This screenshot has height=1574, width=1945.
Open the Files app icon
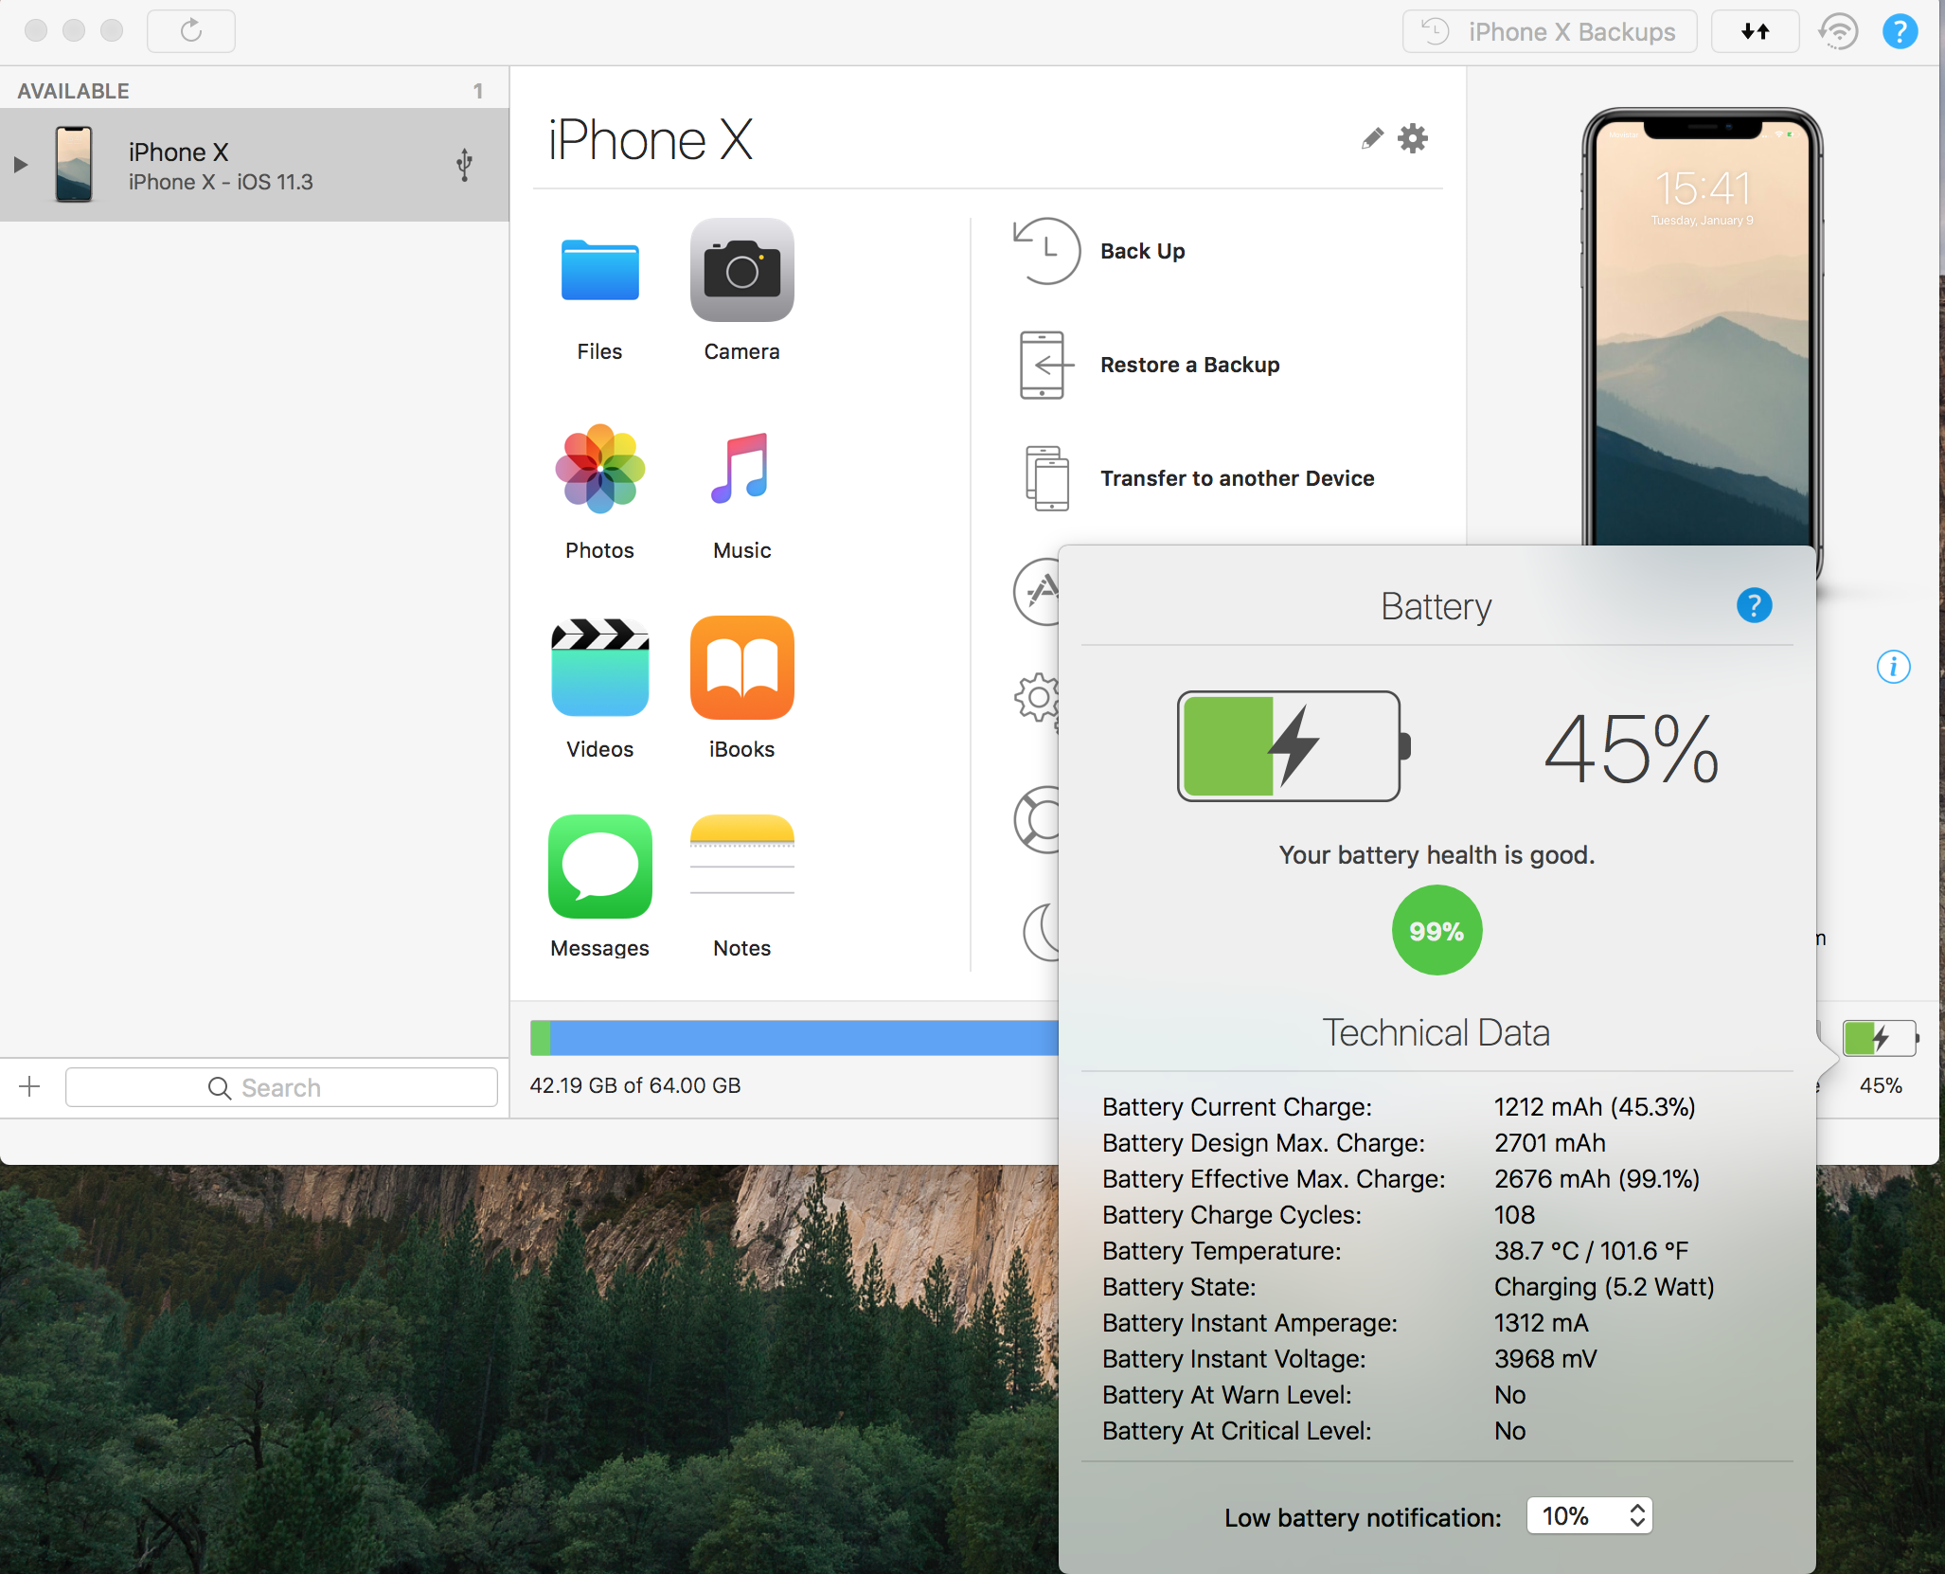click(599, 271)
